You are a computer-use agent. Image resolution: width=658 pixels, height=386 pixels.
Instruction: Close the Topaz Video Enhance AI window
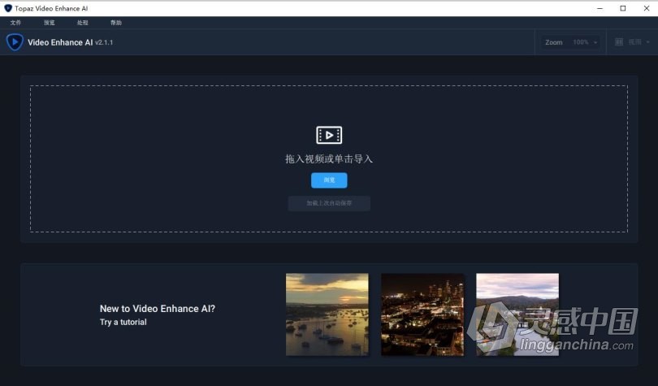click(647, 8)
